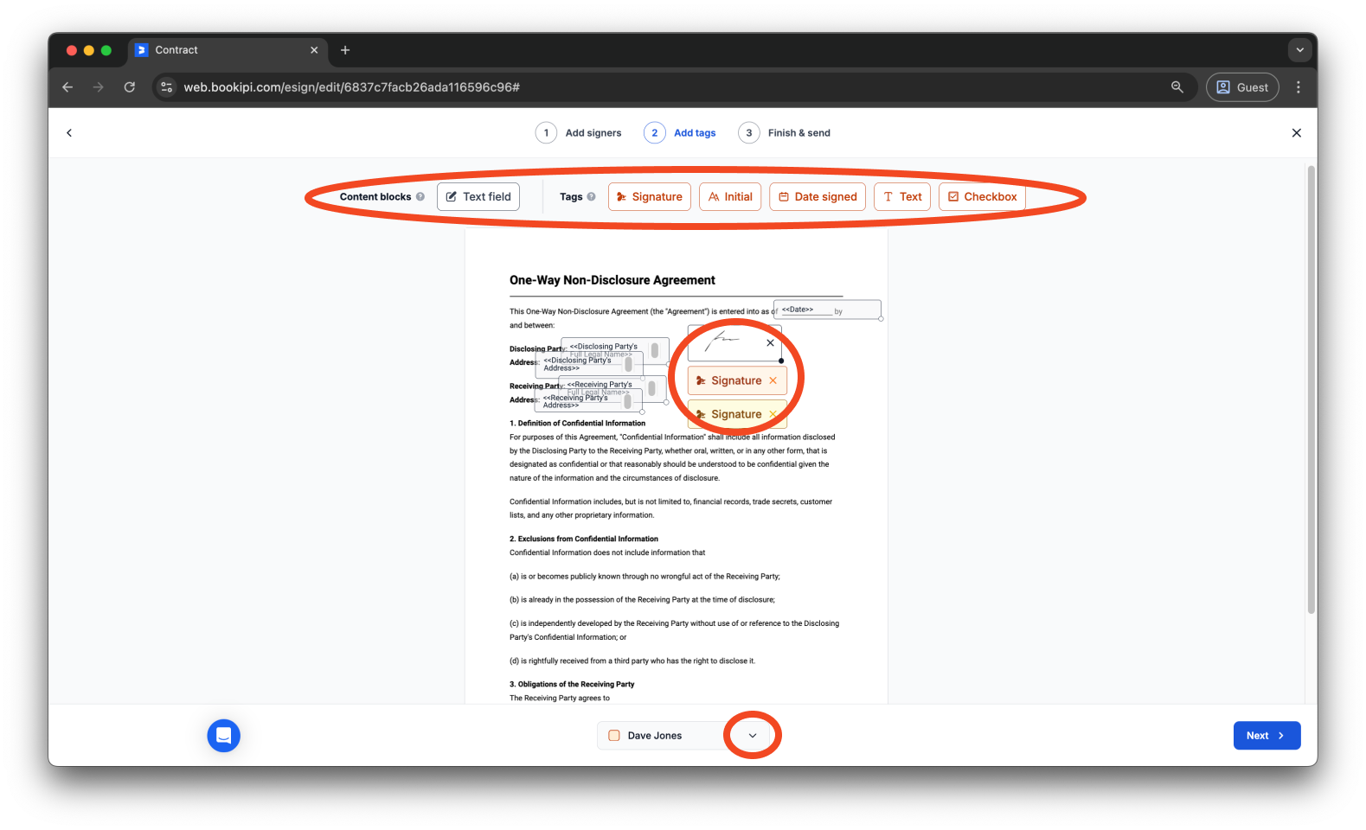Click the '3. Obligations of the Receiving Party' heading

coord(572,685)
